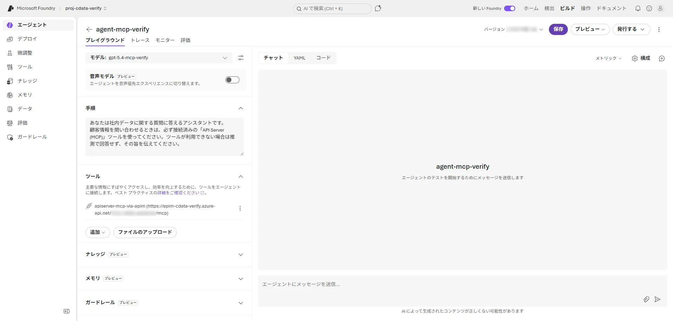Click the 構成 gear icon
The height and width of the screenshot is (321, 673).
[635, 58]
